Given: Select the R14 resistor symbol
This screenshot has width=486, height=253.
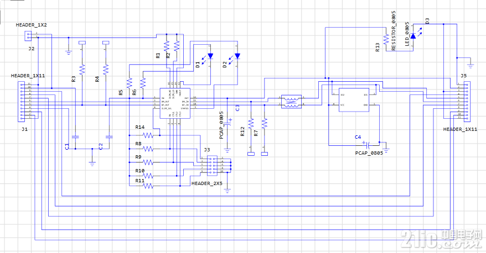Looking at the screenshot, I should pyautogui.click(x=148, y=135).
